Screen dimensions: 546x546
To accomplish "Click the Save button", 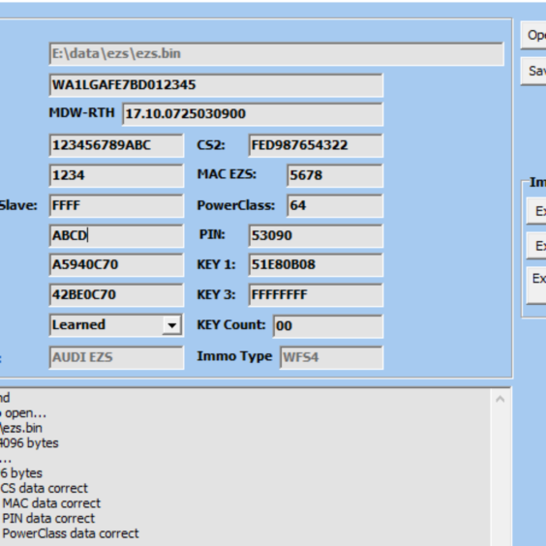I will pyautogui.click(x=533, y=72).
